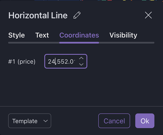Decrease the price with the down arrow
The width and height of the screenshot is (163, 135).
81,65
